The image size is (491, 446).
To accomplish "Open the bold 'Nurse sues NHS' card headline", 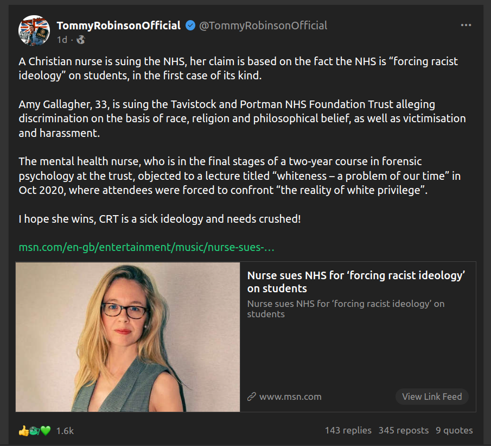I will (x=356, y=281).
